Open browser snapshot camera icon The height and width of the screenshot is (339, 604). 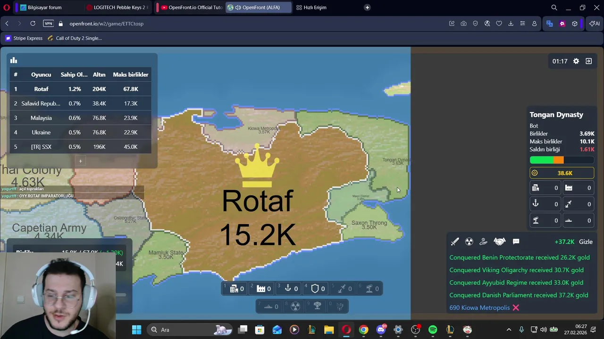(463, 24)
